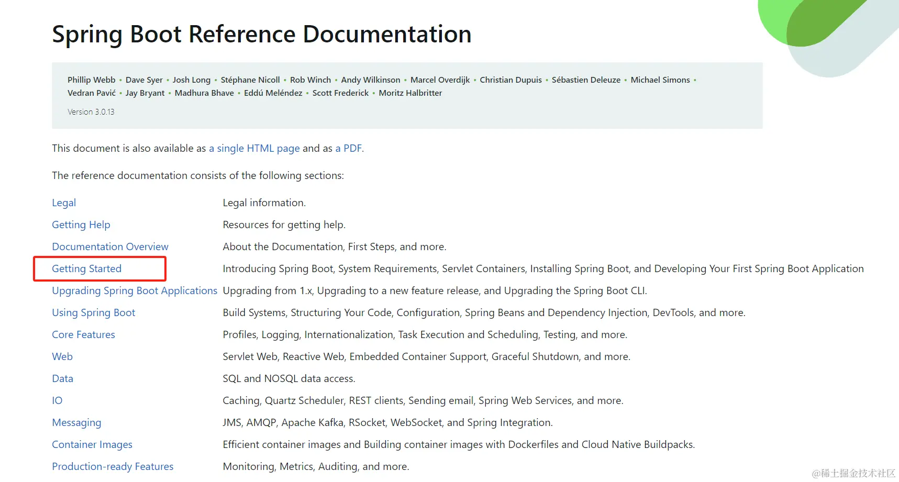Viewport: 899px width, 482px height.
Task: Open the Web section
Action: click(x=62, y=356)
